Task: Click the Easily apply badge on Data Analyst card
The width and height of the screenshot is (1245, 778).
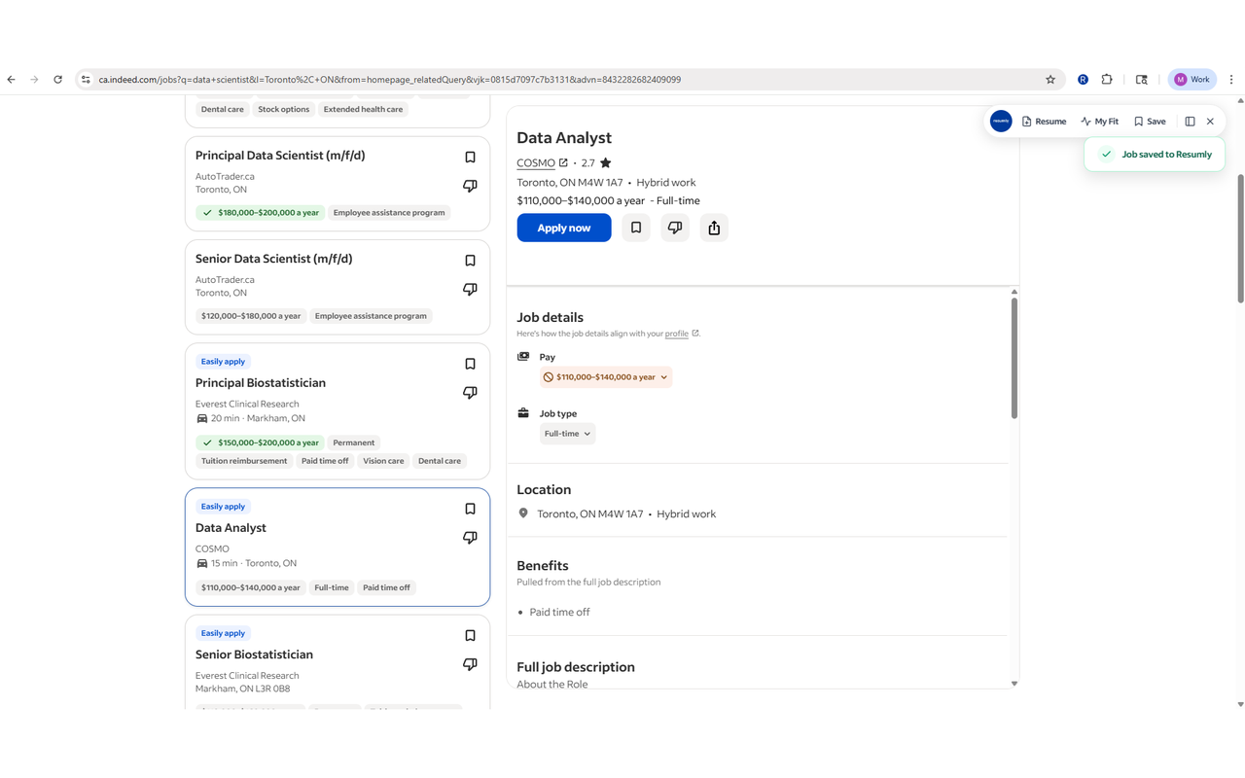Action: pyautogui.click(x=223, y=507)
